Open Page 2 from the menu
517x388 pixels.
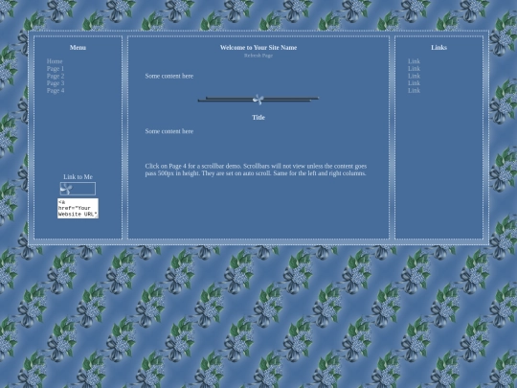(56, 76)
